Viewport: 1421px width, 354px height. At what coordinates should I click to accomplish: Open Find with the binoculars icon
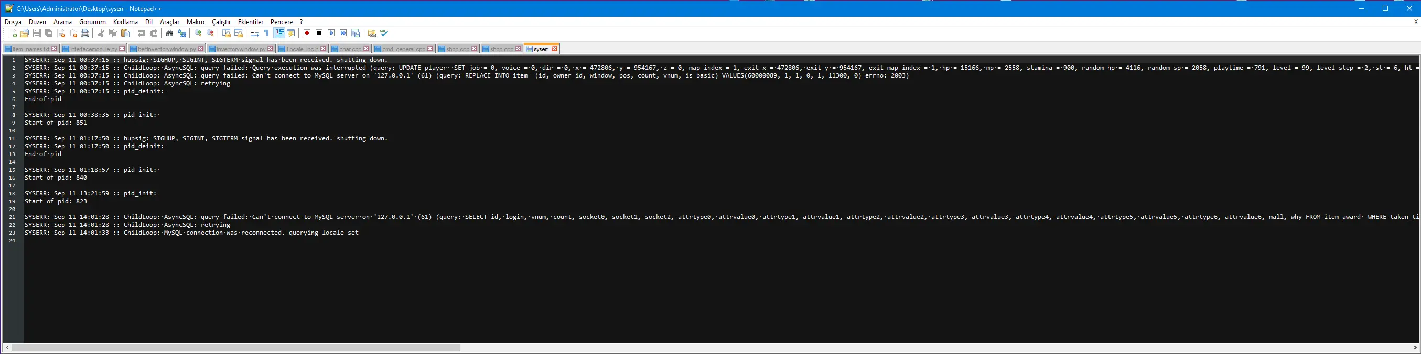(169, 34)
